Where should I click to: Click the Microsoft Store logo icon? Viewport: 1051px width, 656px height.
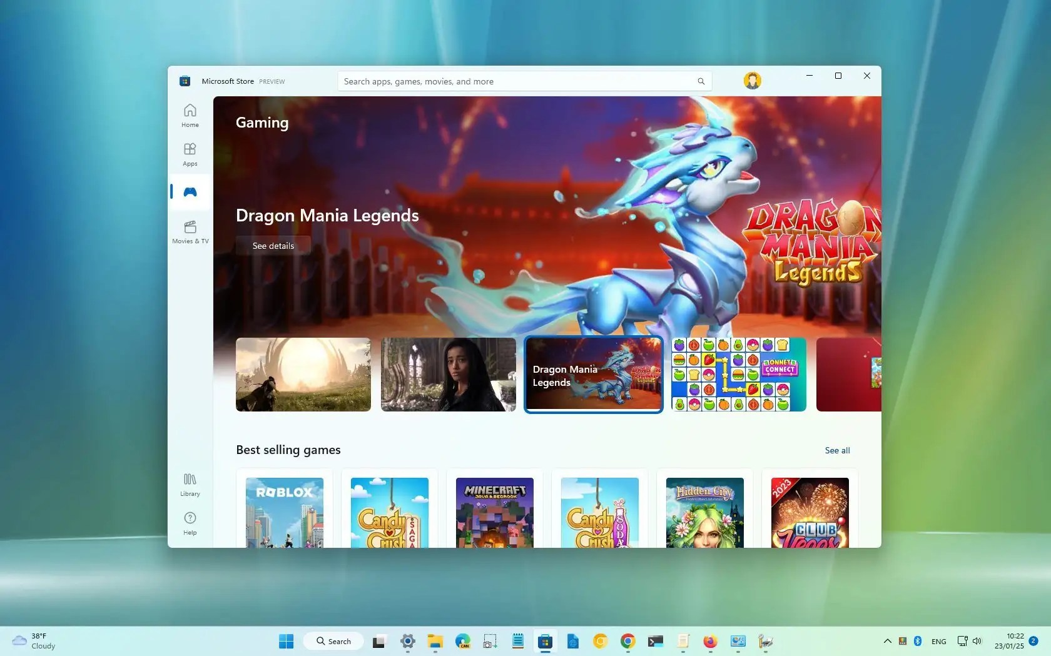coord(184,81)
